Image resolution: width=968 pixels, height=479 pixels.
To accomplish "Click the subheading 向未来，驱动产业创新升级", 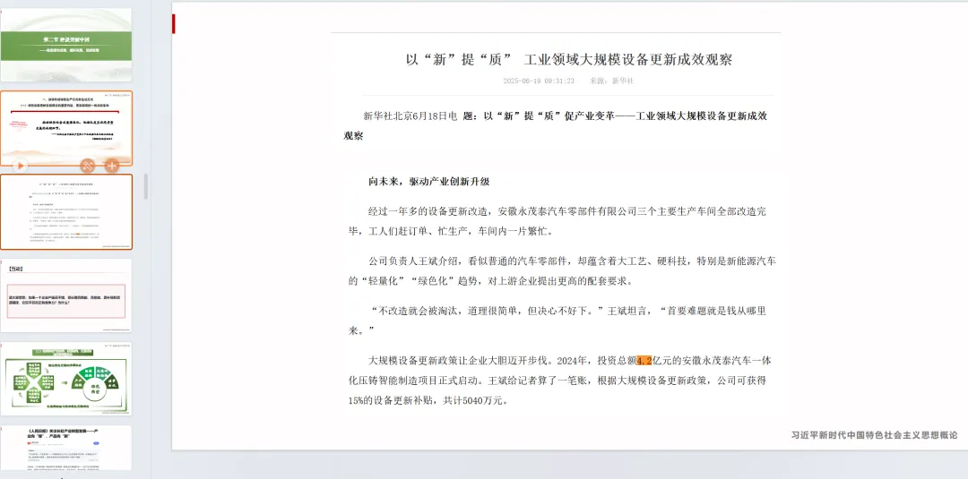I will click(x=429, y=182).
